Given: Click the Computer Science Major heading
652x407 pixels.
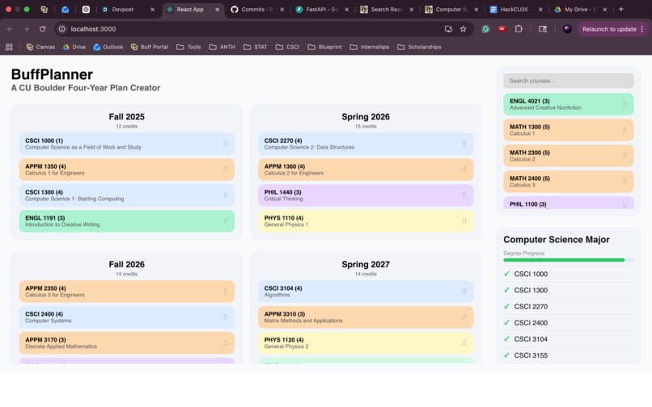Looking at the screenshot, I should tap(557, 240).
